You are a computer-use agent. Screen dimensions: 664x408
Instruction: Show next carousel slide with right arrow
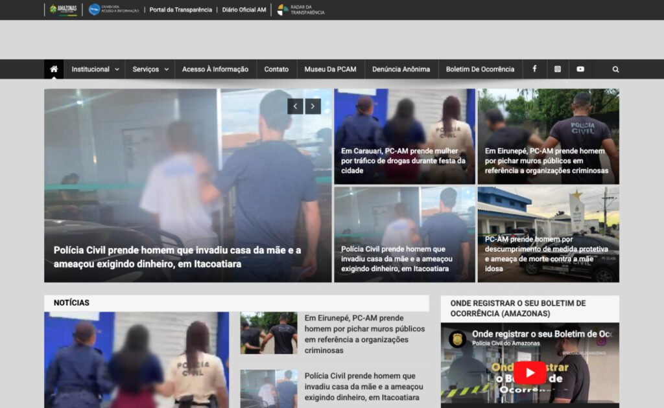click(x=313, y=106)
